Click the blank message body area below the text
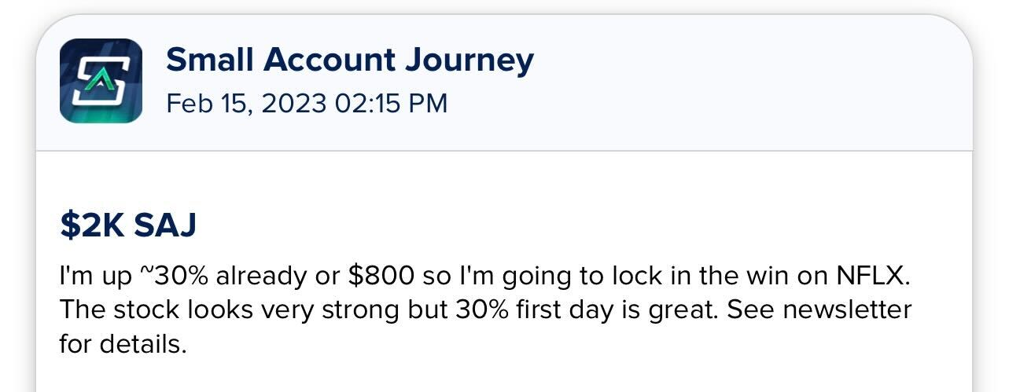 coord(503,373)
